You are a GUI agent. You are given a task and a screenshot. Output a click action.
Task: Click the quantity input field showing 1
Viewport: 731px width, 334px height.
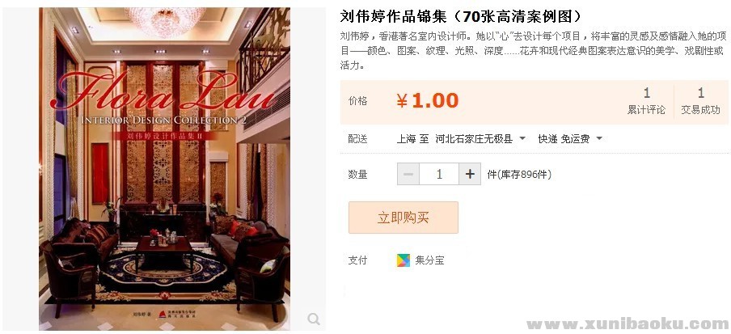point(439,174)
